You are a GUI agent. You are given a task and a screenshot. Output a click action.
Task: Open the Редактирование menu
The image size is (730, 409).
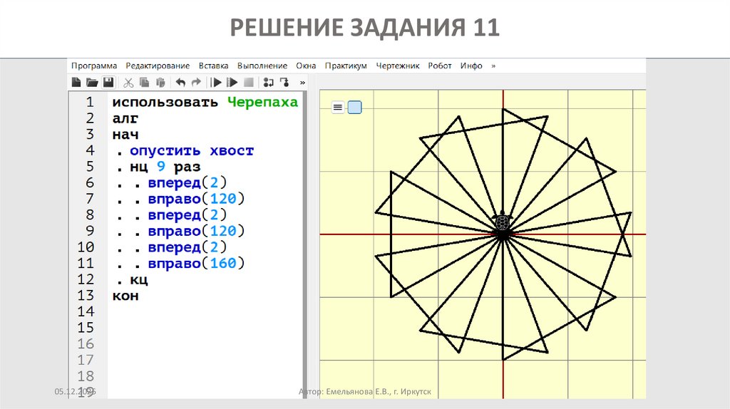tap(158, 66)
